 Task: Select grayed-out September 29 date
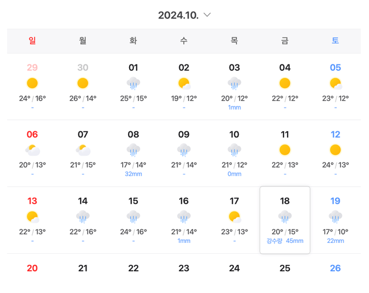tap(32, 67)
